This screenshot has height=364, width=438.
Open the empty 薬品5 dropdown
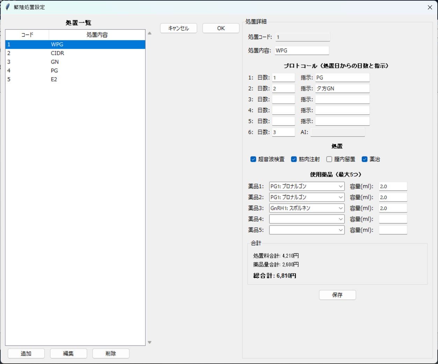click(307, 230)
